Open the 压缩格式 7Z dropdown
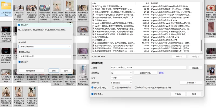The image size is (216, 108). (x=121, y=73)
